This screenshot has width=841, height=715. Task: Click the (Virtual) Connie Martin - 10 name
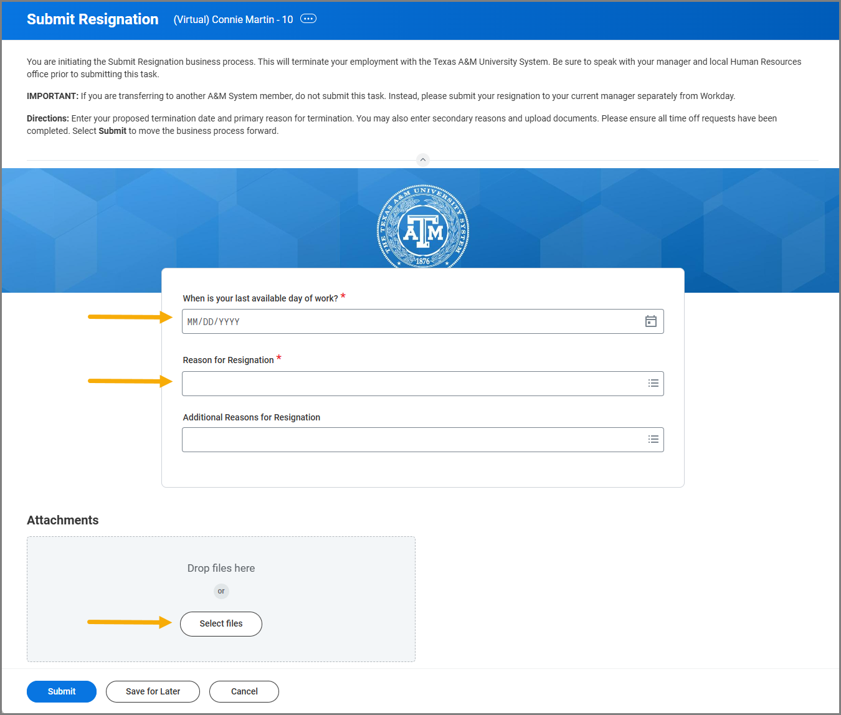pyautogui.click(x=233, y=19)
